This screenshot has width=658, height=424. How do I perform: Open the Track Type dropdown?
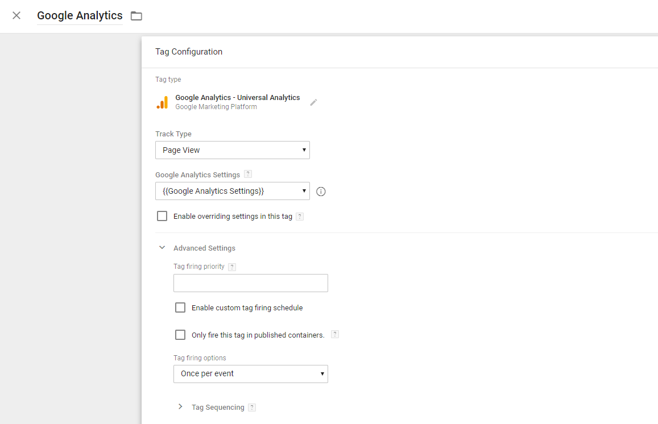tap(233, 150)
